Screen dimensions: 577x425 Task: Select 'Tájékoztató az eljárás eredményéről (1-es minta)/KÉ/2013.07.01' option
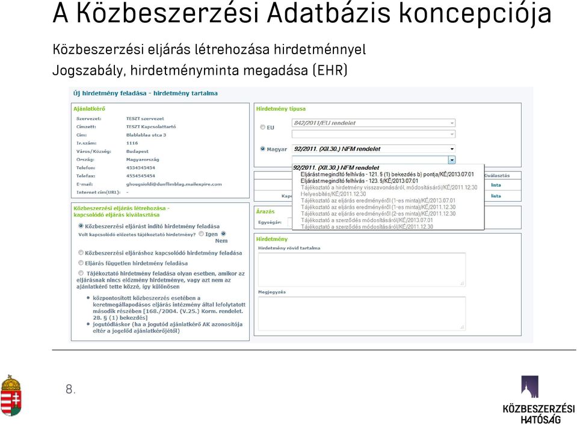tap(378, 200)
